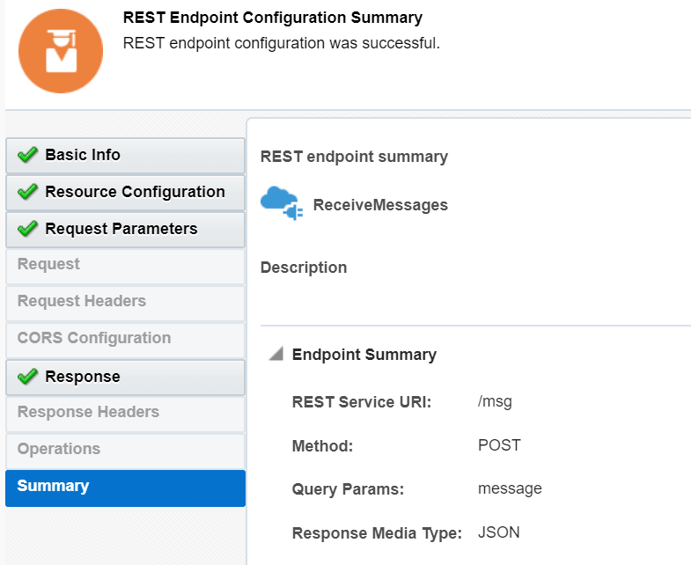Click the Endpoint Summary heading text
This screenshot has width=691, height=565.
click(364, 355)
